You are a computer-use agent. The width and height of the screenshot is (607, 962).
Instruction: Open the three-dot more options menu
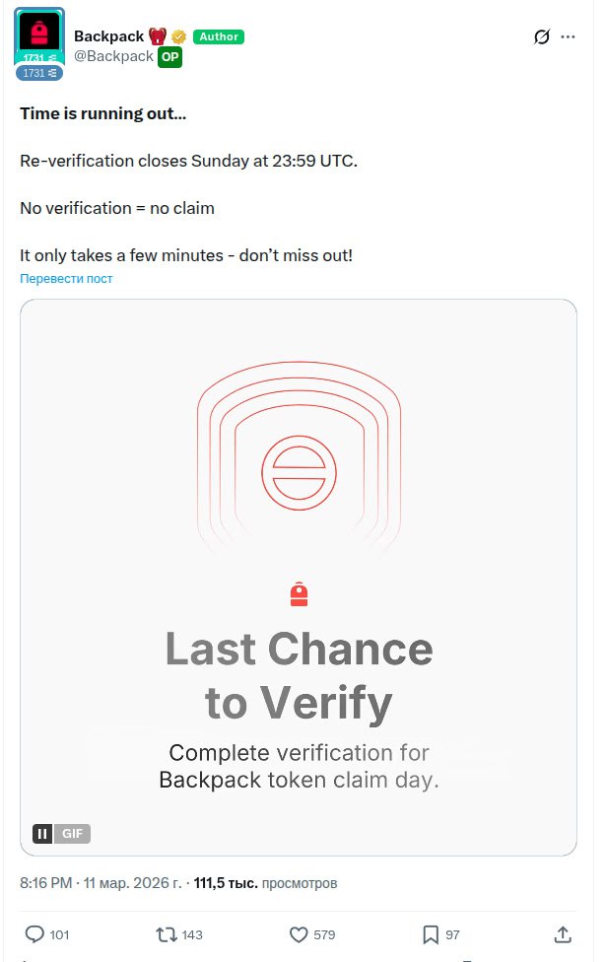568,37
